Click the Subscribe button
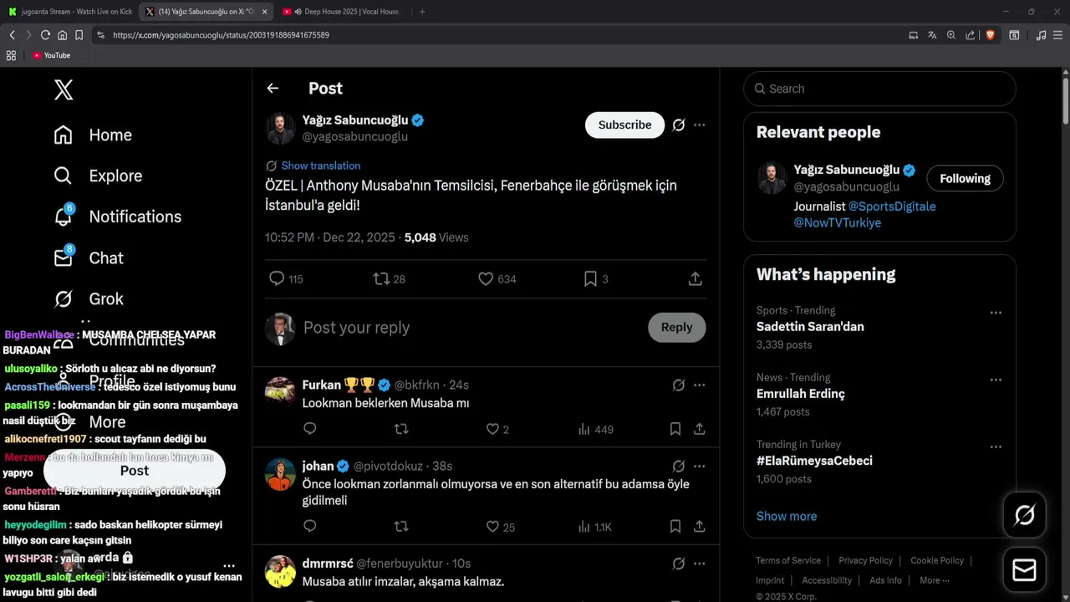This screenshot has width=1070, height=602. coord(624,125)
